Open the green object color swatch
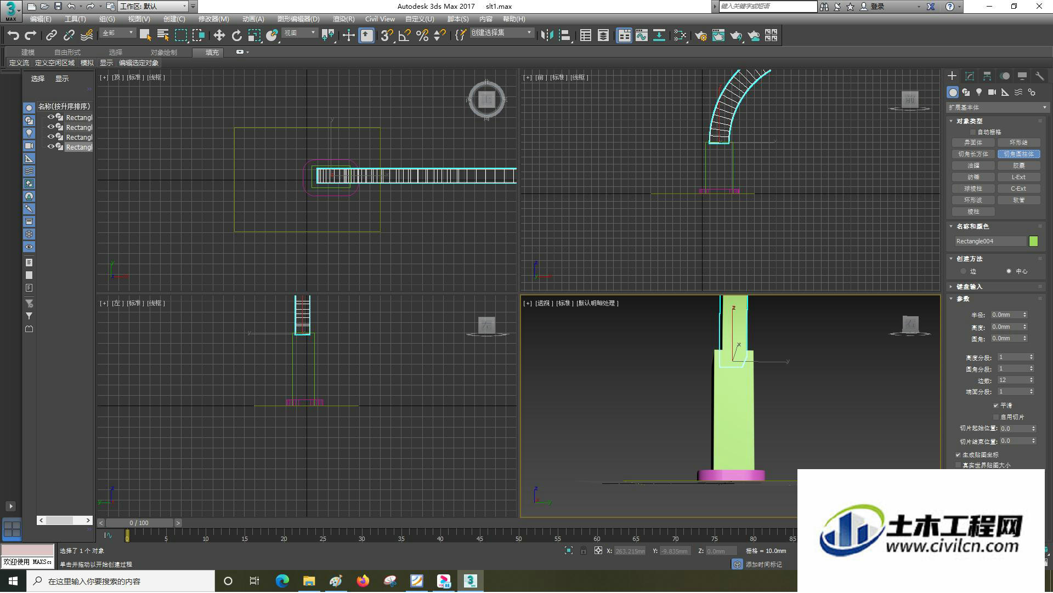This screenshot has width=1053, height=593. [x=1033, y=241]
